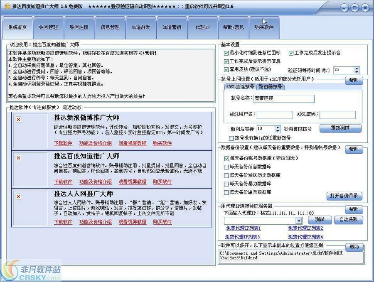Image resolution: width=374 pixels, height=282 pixels.
Task: Click the 验证码等待时间 value field
Action: click(344, 70)
